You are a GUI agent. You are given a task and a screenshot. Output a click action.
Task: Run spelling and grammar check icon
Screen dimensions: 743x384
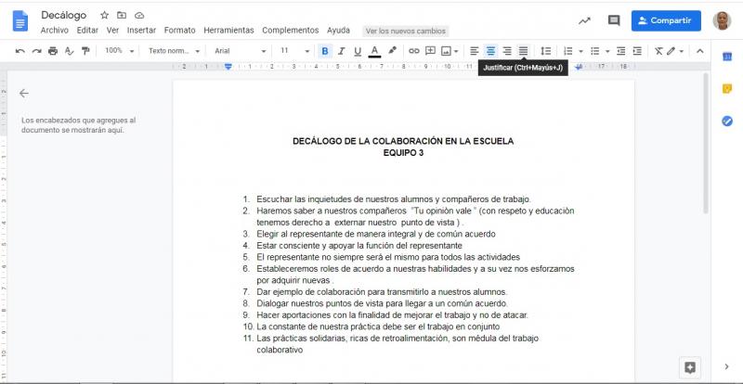pyautogui.click(x=69, y=51)
